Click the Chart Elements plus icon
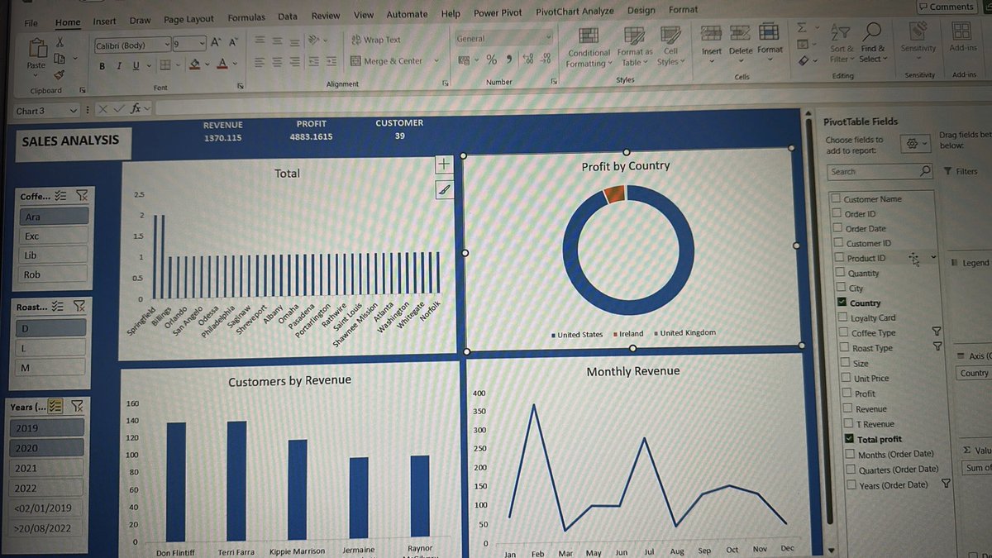Viewport: 992px width, 558px height. pyautogui.click(x=444, y=165)
